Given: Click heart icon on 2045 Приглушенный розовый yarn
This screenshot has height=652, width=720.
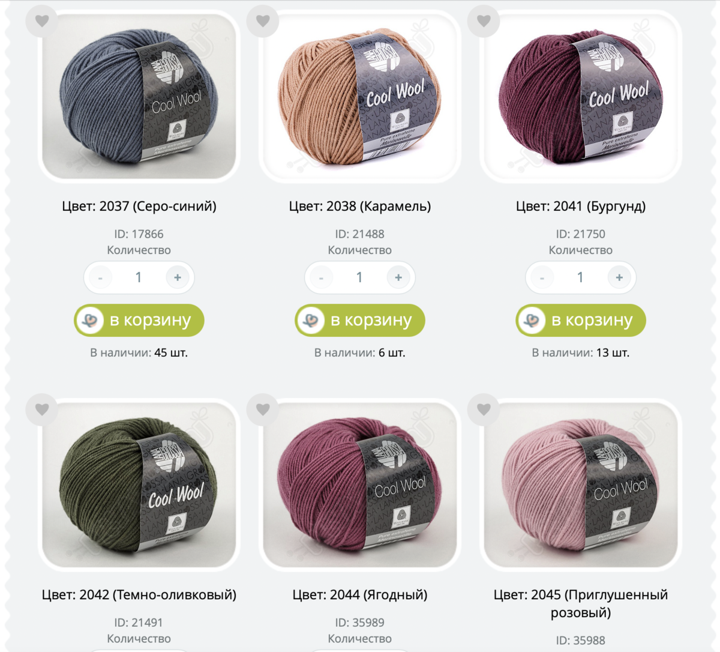Looking at the screenshot, I should coord(484,409).
